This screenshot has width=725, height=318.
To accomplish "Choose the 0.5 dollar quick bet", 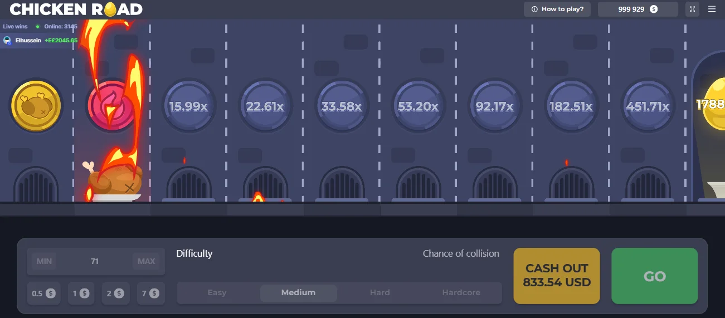I will point(43,293).
